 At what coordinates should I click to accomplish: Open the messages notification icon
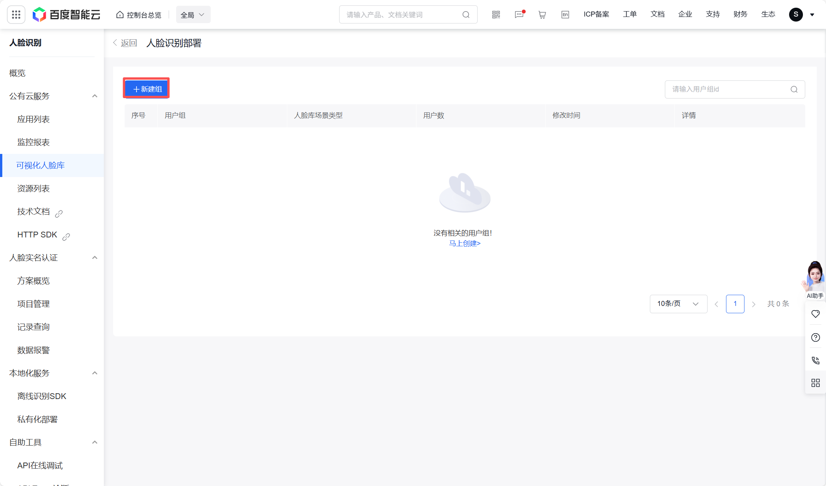coord(519,15)
